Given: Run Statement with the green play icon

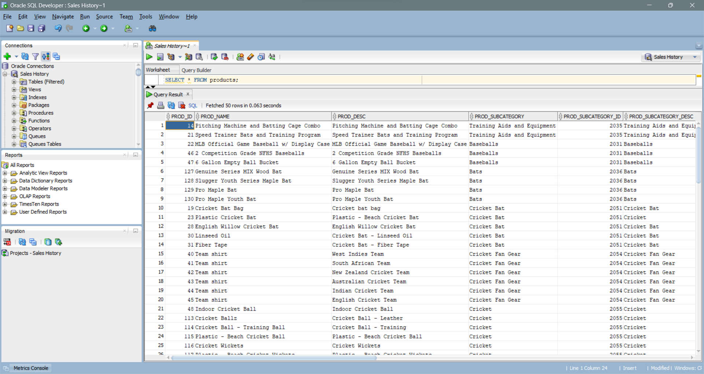Looking at the screenshot, I should coord(149,57).
